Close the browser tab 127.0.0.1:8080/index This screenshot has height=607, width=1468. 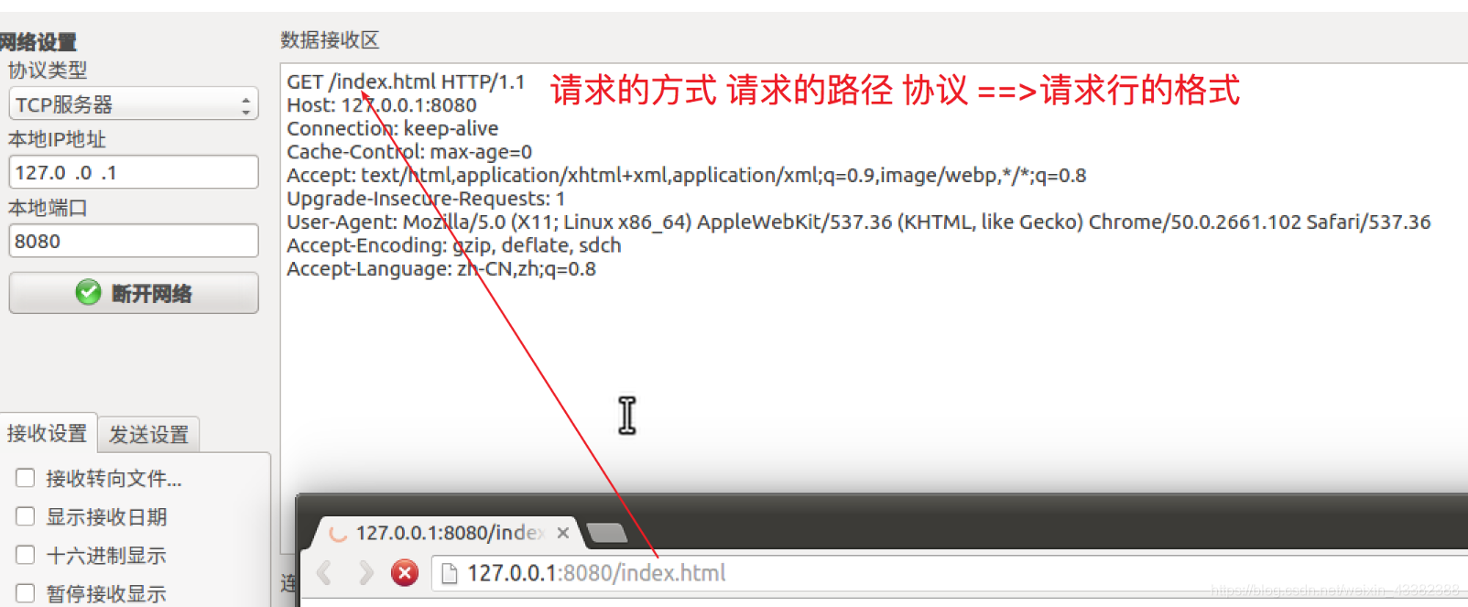563,533
